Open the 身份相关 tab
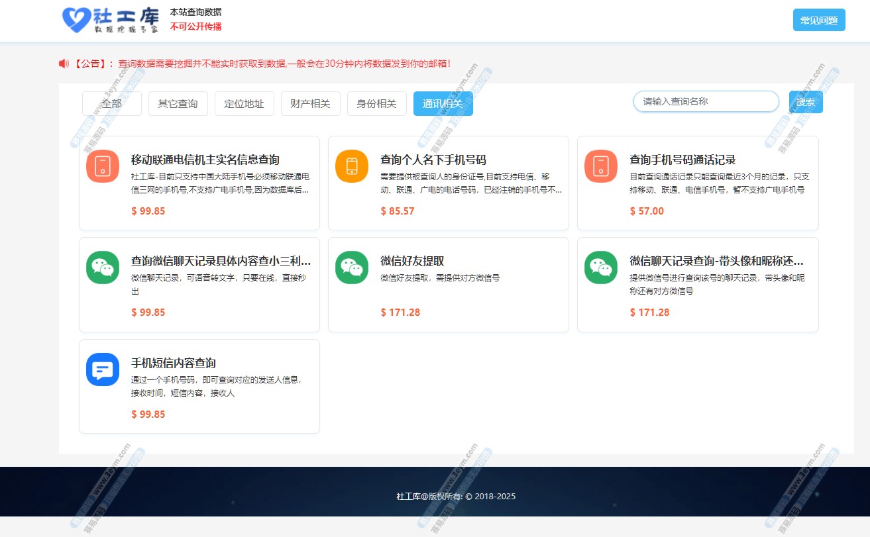 pos(376,104)
